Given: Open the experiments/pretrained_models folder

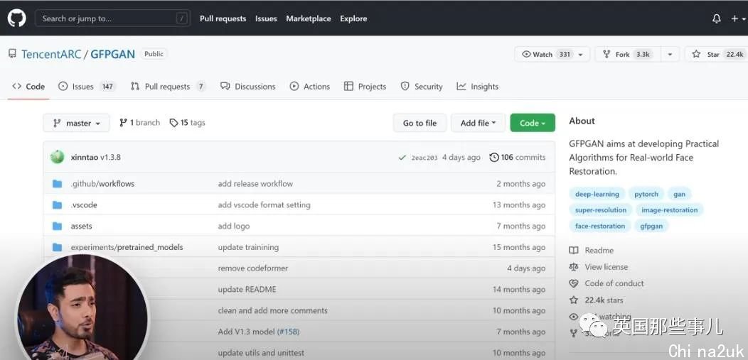Looking at the screenshot, I should 127,247.
